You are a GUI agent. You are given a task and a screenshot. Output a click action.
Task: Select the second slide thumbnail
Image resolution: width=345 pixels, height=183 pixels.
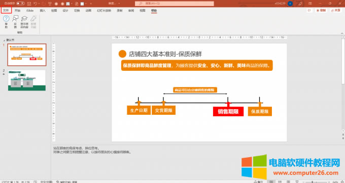click(27, 80)
